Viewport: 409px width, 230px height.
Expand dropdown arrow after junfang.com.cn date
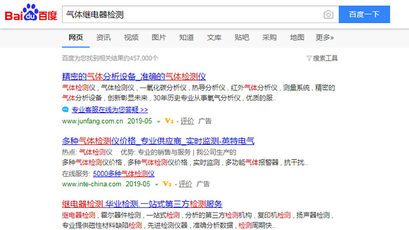tap(158, 121)
